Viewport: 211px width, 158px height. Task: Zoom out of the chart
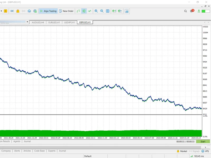pos(102,11)
